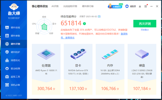Click disk score 107,184 分
This screenshot has width=162, height=100.
click(142, 89)
